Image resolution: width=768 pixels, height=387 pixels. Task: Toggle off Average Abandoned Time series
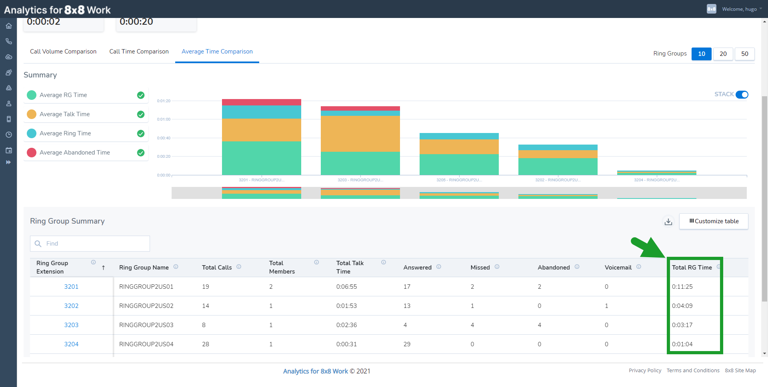pyautogui.click(x=141, y=153)
